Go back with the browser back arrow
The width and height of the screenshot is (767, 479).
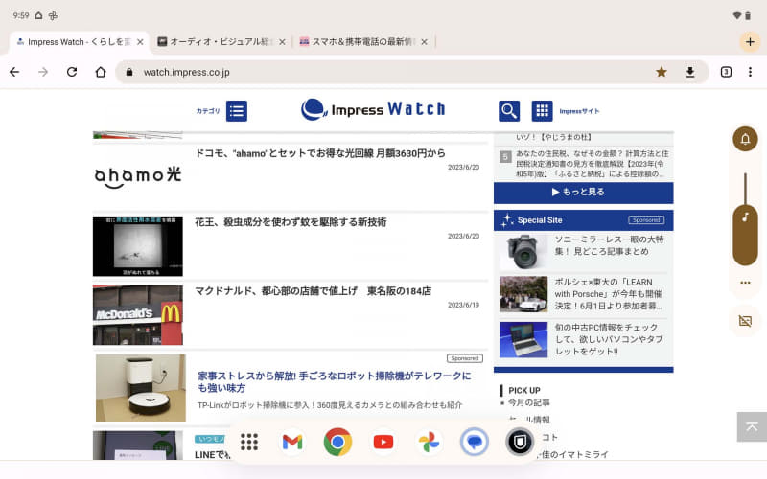pos(14,72)
